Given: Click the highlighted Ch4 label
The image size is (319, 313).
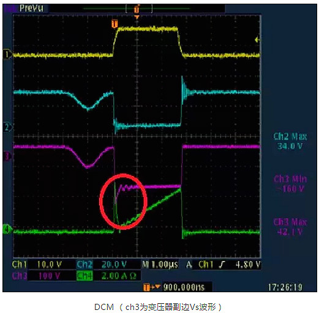Looking at the screenshot, I should point(84,276).
